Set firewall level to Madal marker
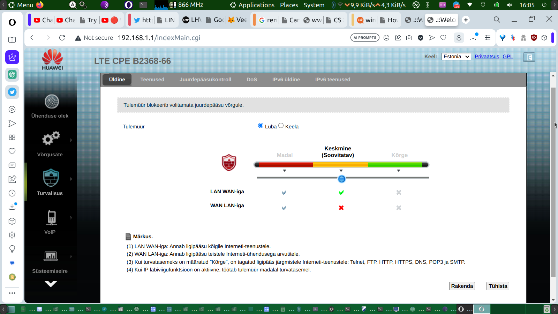 (x=285, y=171)
